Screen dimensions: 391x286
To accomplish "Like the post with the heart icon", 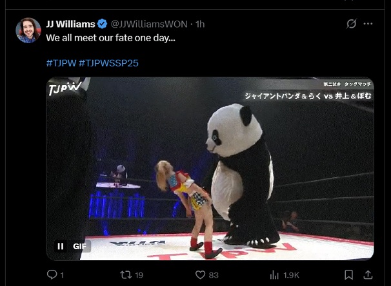I will (200, 275).
